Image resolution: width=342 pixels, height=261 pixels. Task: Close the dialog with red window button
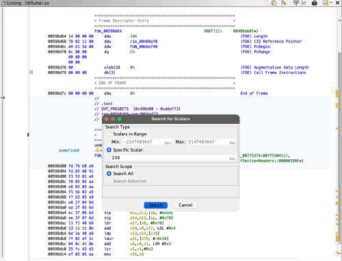pos(107,119)
